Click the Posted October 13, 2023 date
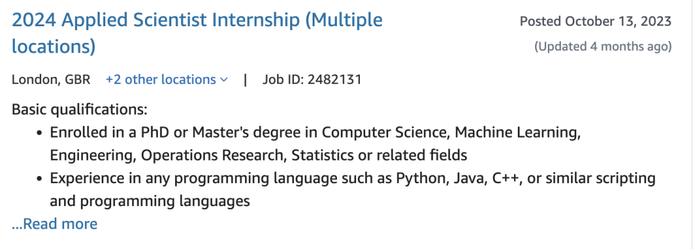 pos(595,21)
